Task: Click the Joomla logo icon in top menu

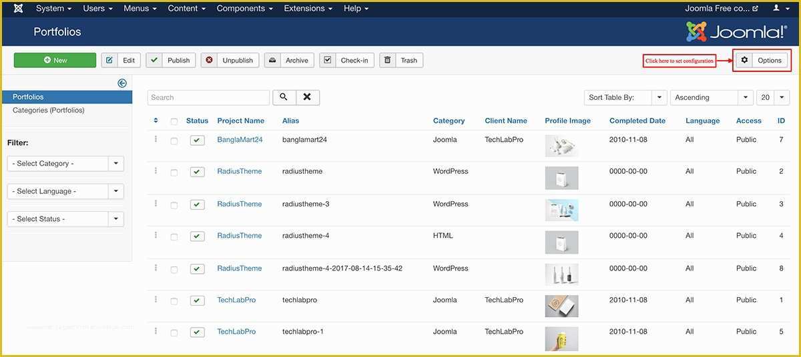Action: (19, 9)
